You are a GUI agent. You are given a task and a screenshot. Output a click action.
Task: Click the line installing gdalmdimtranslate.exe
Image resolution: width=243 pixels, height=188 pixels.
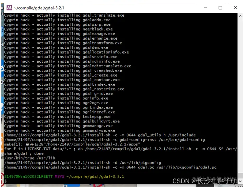pyautogui.click(x=68, y=66)
